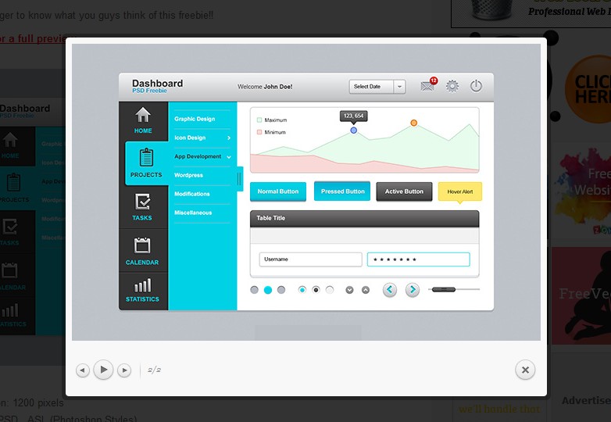Screen dimensions: 611x422
Task: Expand the Icon Design menu arrow
Action: click(x=228, y=138)
